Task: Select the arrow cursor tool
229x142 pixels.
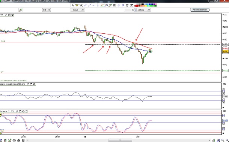Action: tap(72, 5)
